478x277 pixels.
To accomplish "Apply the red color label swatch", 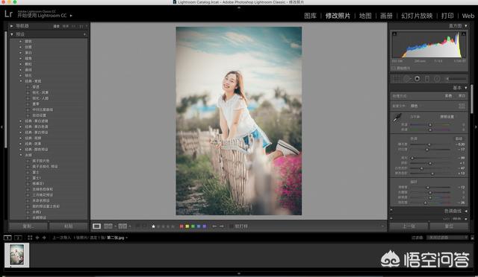I will point(181,226).
